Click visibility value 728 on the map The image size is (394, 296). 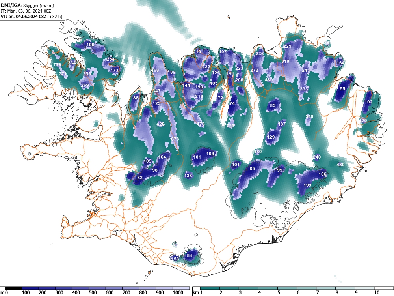tap(230, 126)
